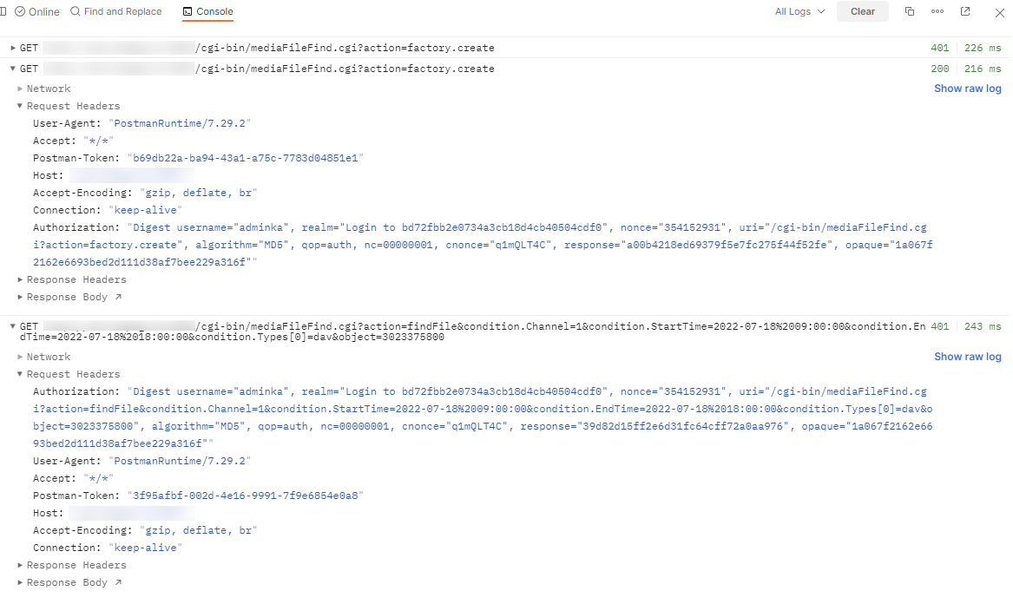This screenshot has width=1013, height=604.
Task: Collapse the 200 GET request entry
Action: [13, 69]
